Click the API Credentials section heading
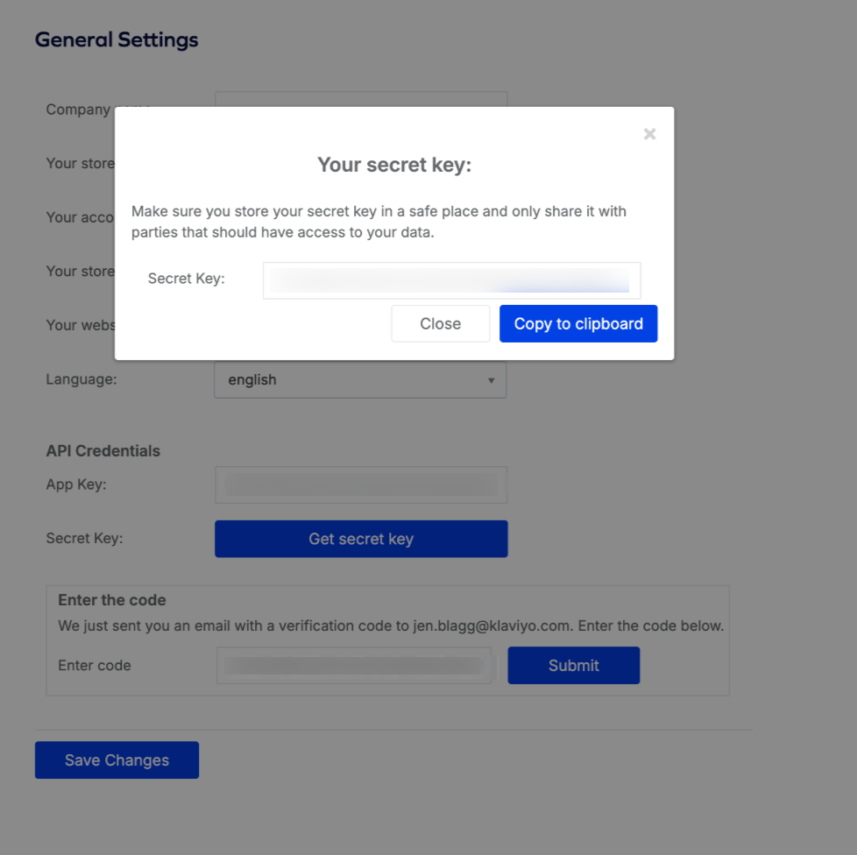The image size is (857, 855). coord(103,451)
